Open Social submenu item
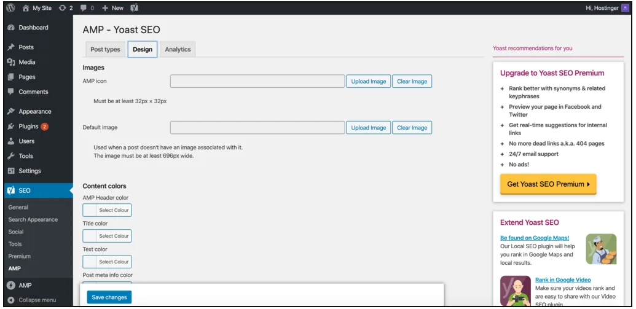Image resolution: width=636 pixels, height=309 pixels. pos(16,232)
